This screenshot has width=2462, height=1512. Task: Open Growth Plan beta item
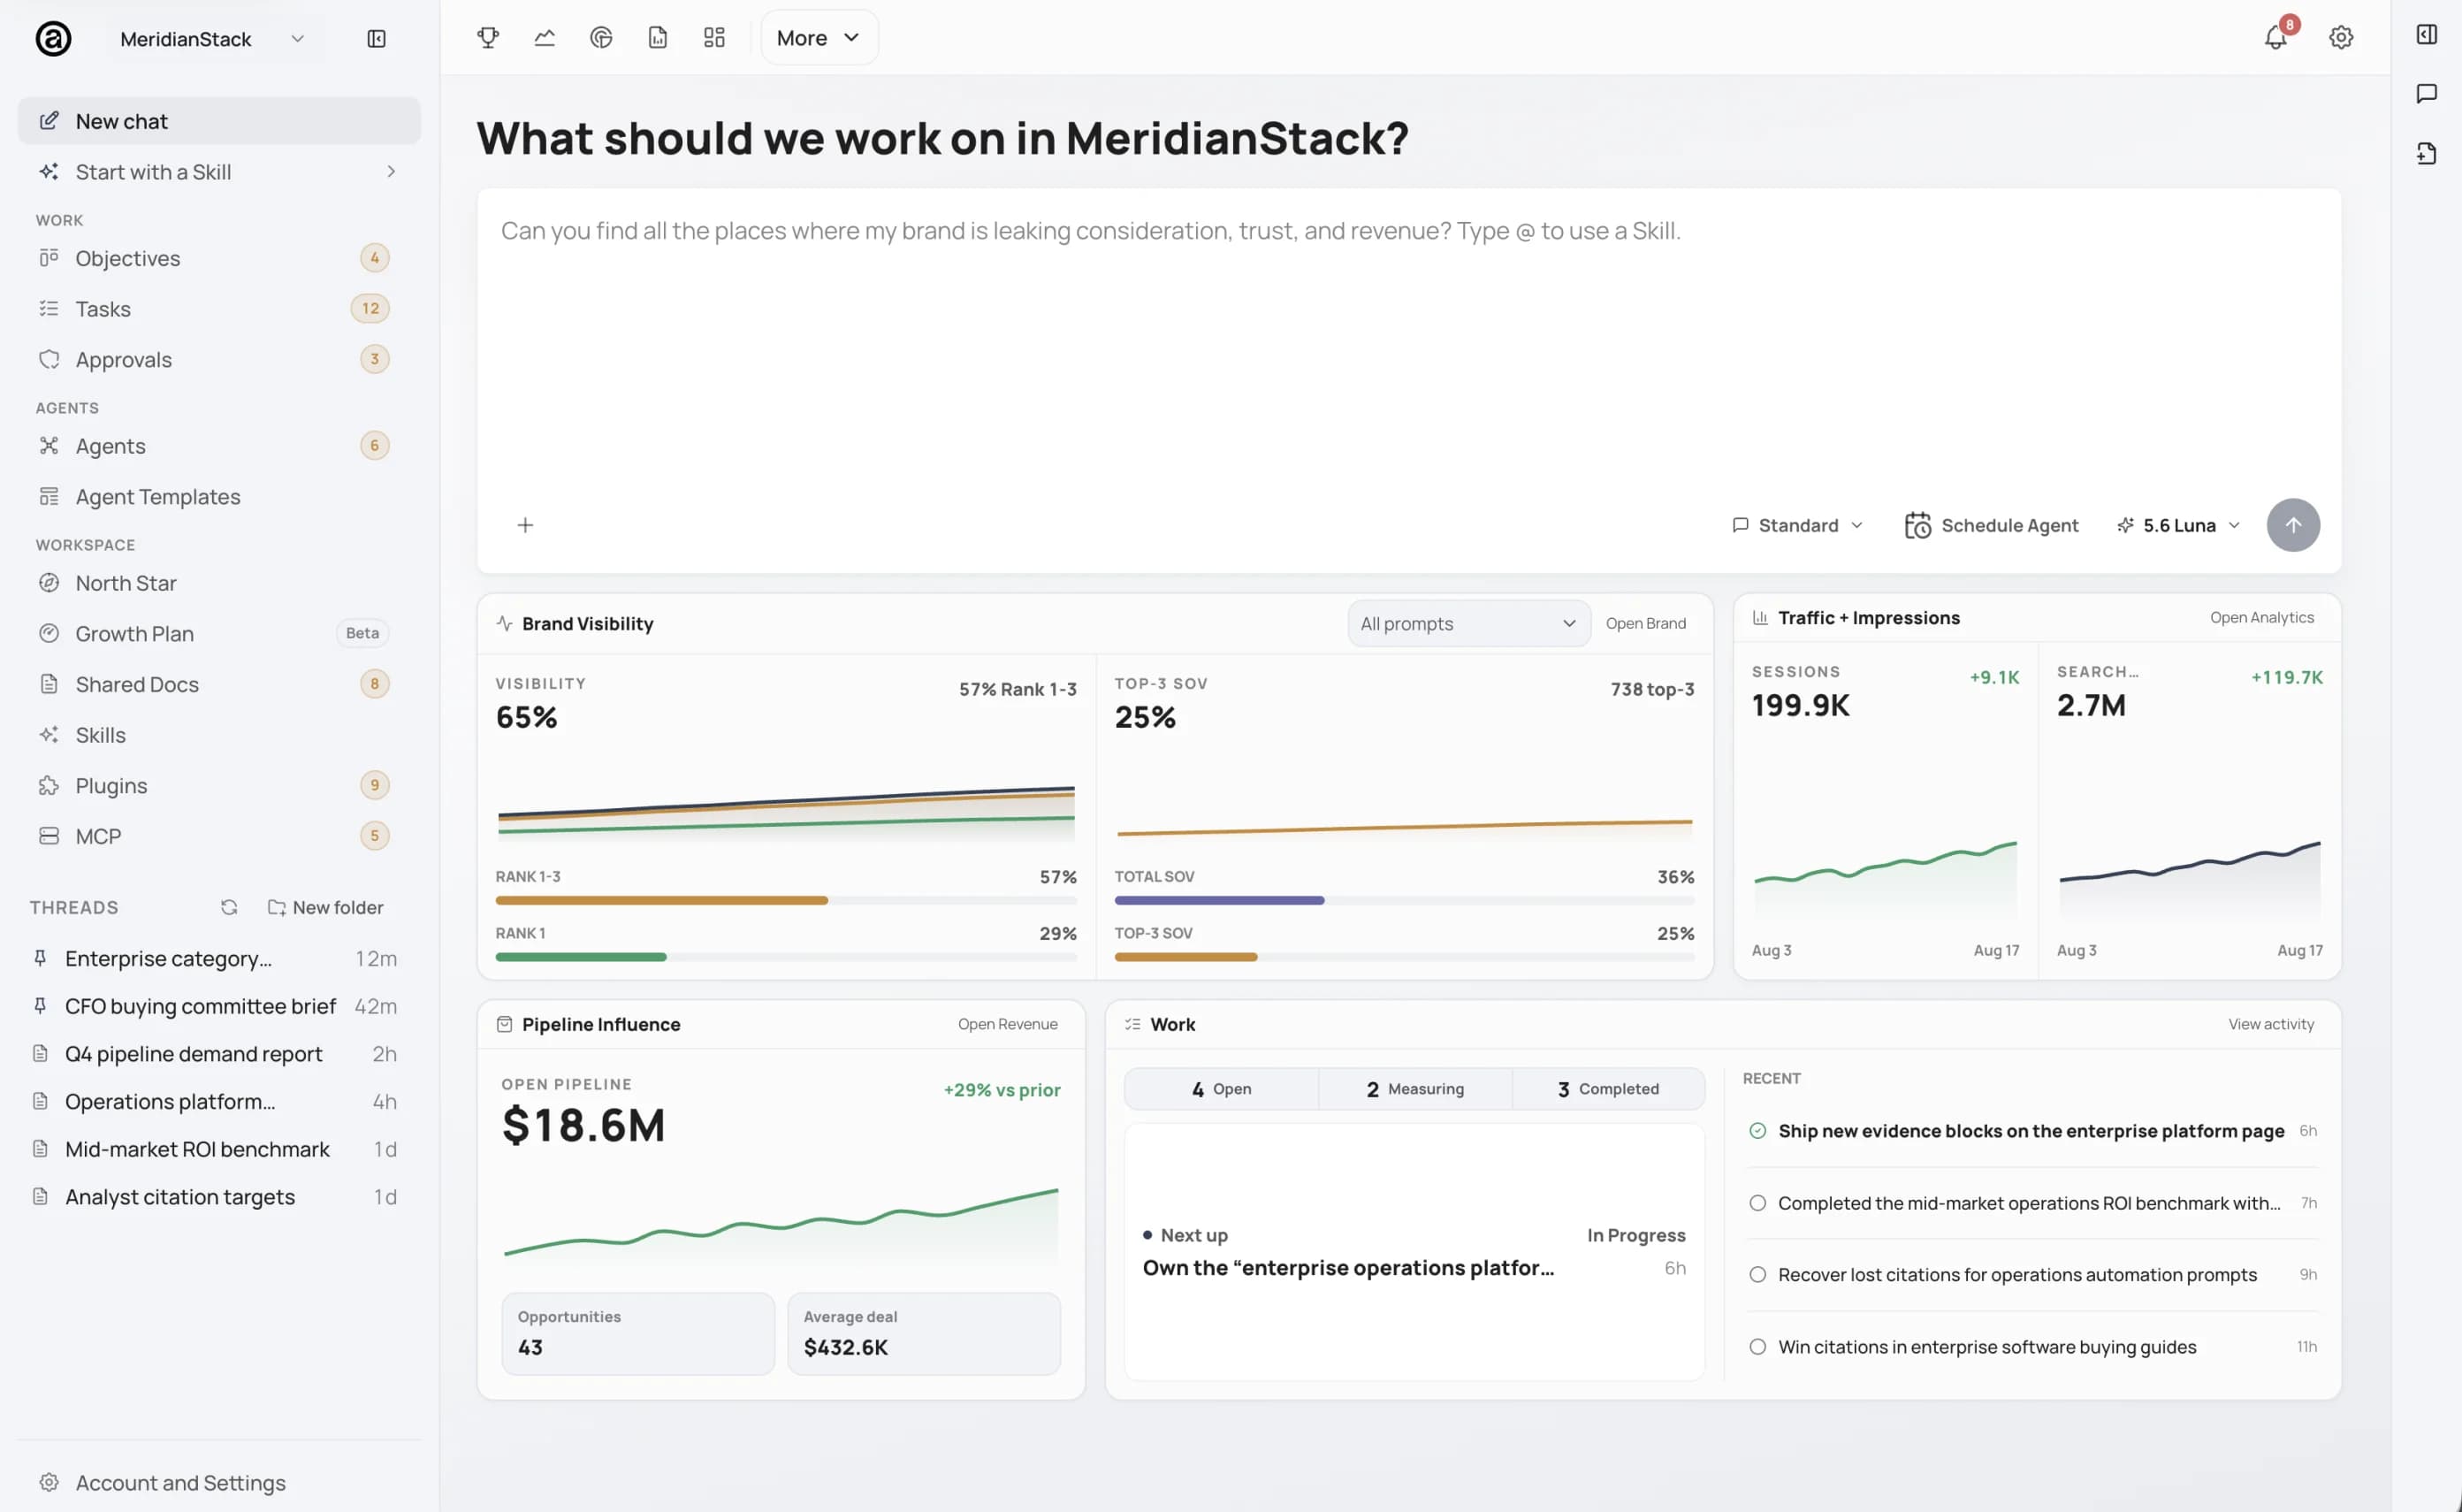pyautogui.click(x=219, y=633)
